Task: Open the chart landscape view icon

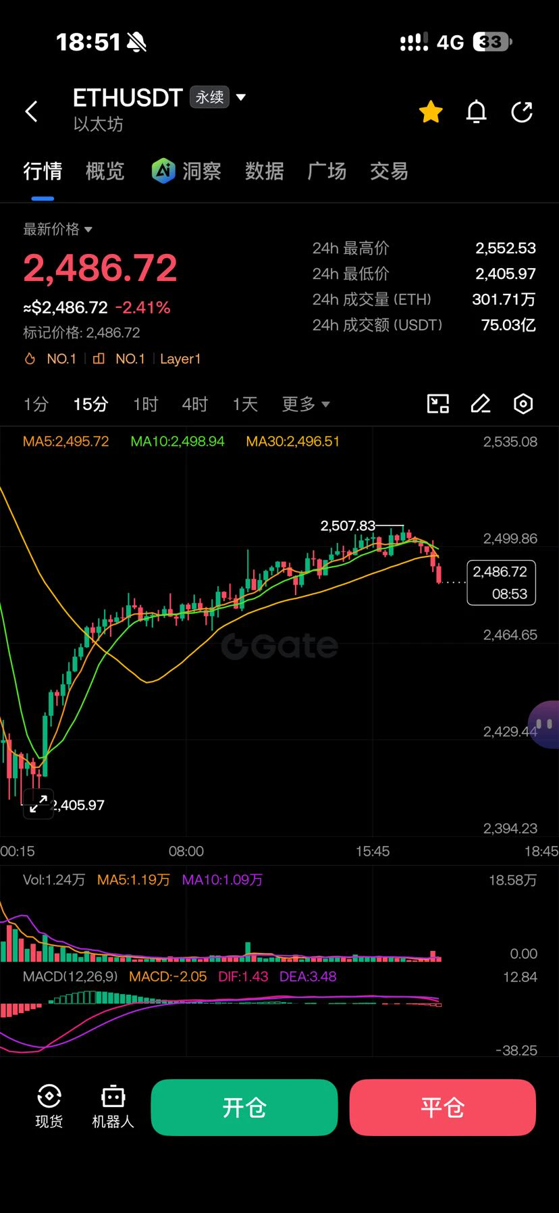Action: (x=438, y=404)
